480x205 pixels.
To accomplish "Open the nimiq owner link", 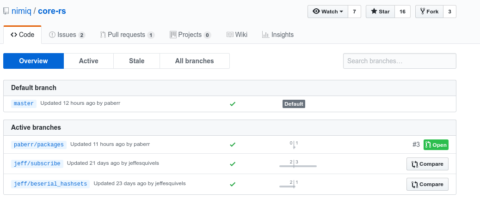I will pyautogui.click(x=21, y=11).
